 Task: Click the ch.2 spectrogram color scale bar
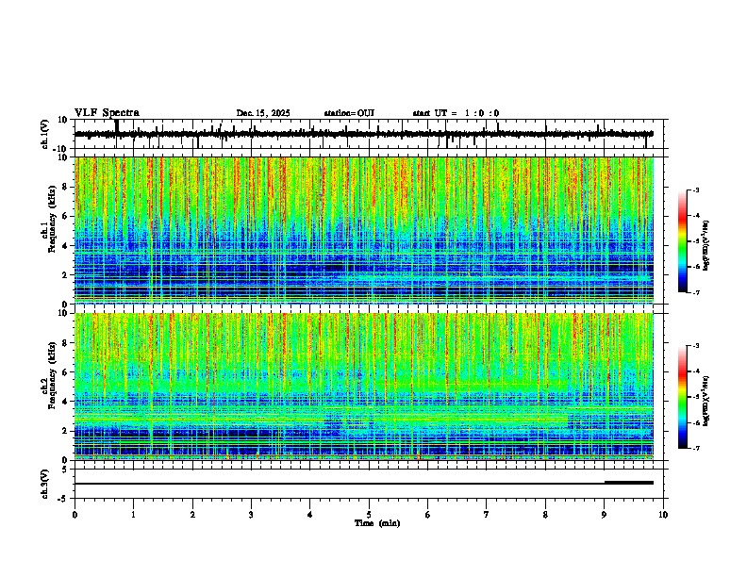(x=682, y=397)
